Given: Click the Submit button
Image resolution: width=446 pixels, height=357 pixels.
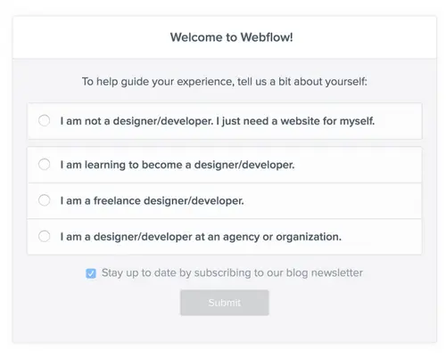Looking at the screenshot, I should [x=225, y=303].
